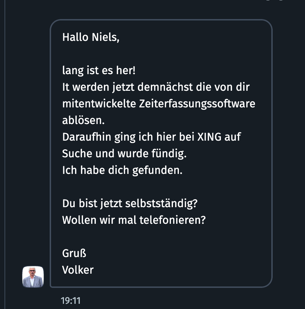Click the word "It" starting the sentence
The image size is (305, 309).
pyautogui.click(x=66, y=87)
